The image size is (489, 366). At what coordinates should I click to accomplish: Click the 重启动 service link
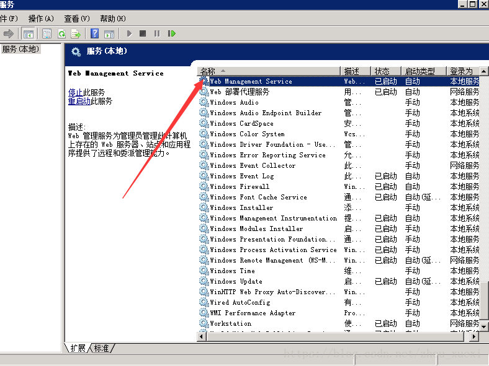tap(79, 101)
